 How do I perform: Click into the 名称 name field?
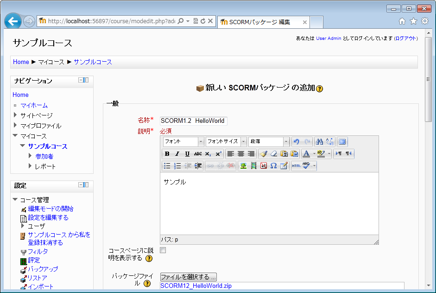tap(193, 121)
